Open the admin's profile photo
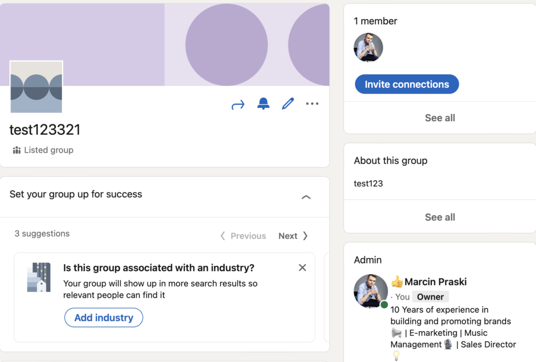536x362 pixels. coord(371,291)
